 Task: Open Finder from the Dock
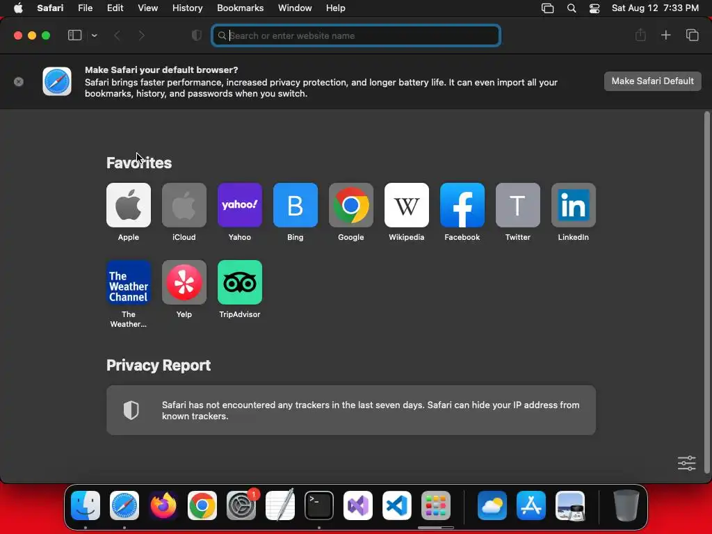tap(86, 505)
